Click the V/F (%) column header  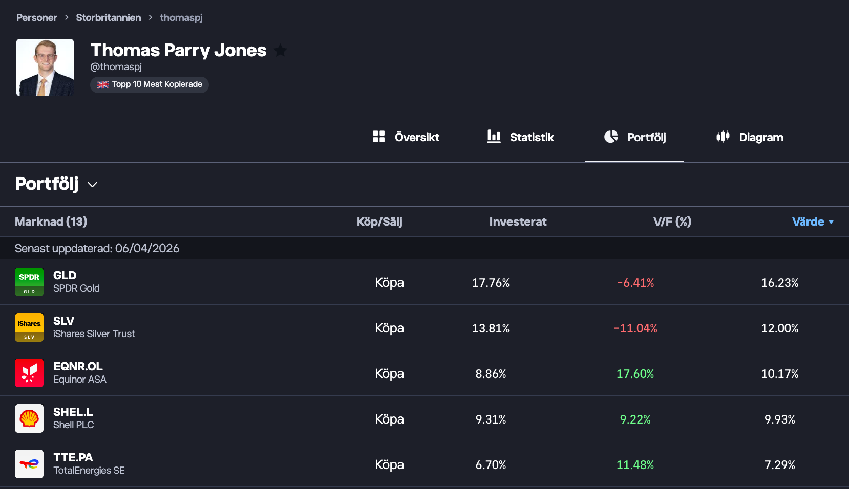[x=672, y=221]
